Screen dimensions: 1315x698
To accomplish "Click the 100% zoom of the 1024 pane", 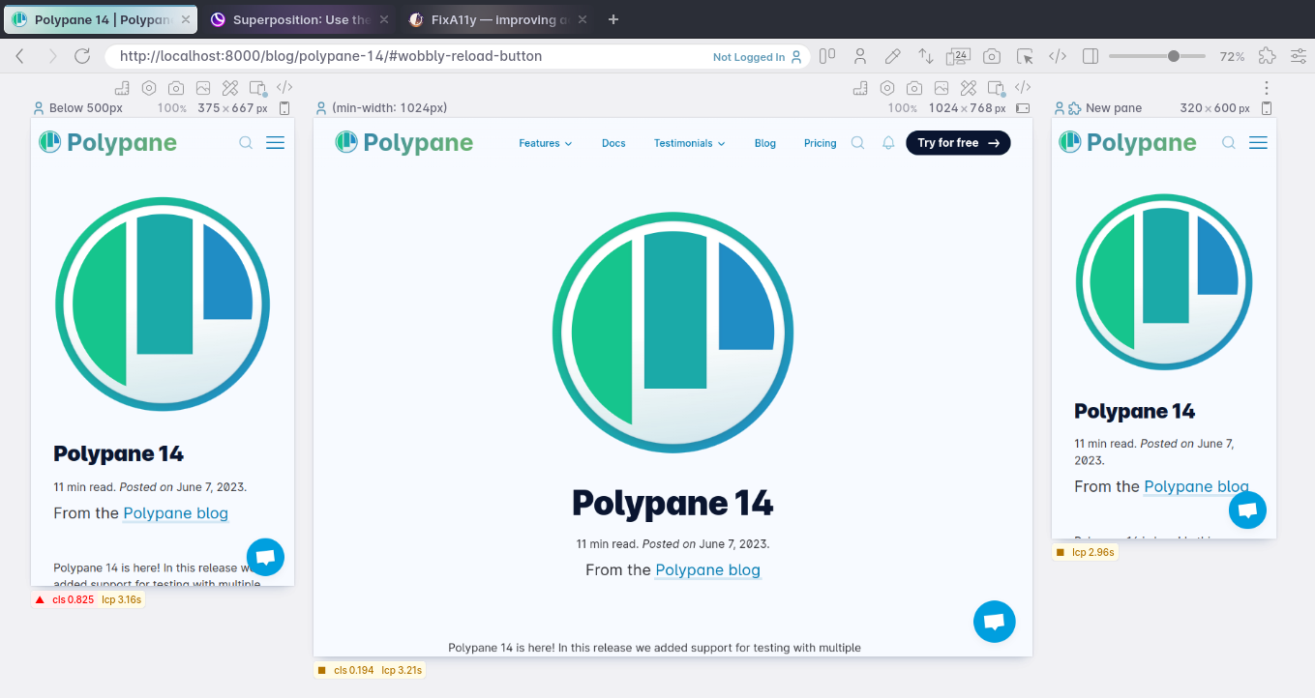I will click(902, 108).
